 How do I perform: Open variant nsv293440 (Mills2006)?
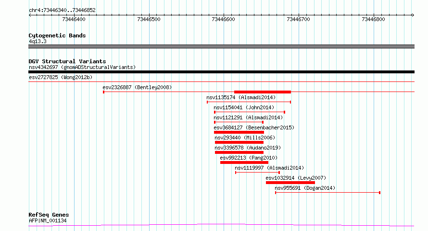(x=245, y=138)
